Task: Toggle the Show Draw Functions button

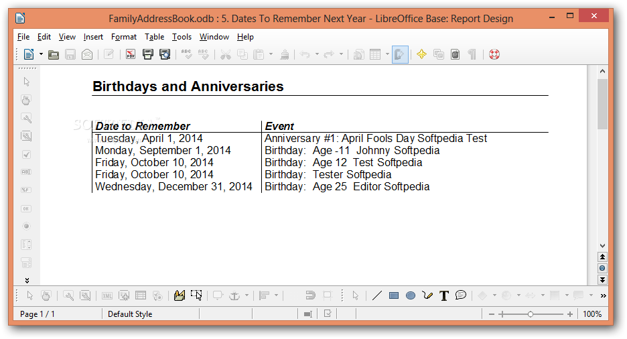Action: pyautogui.click(x=400, y=54)
